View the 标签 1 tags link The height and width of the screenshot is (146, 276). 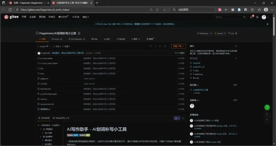tap(66, 47)
